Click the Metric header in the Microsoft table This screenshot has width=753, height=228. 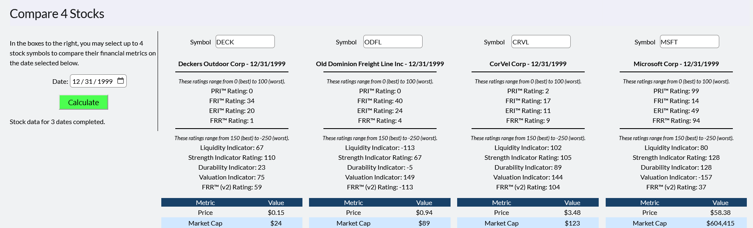point(649,203)
